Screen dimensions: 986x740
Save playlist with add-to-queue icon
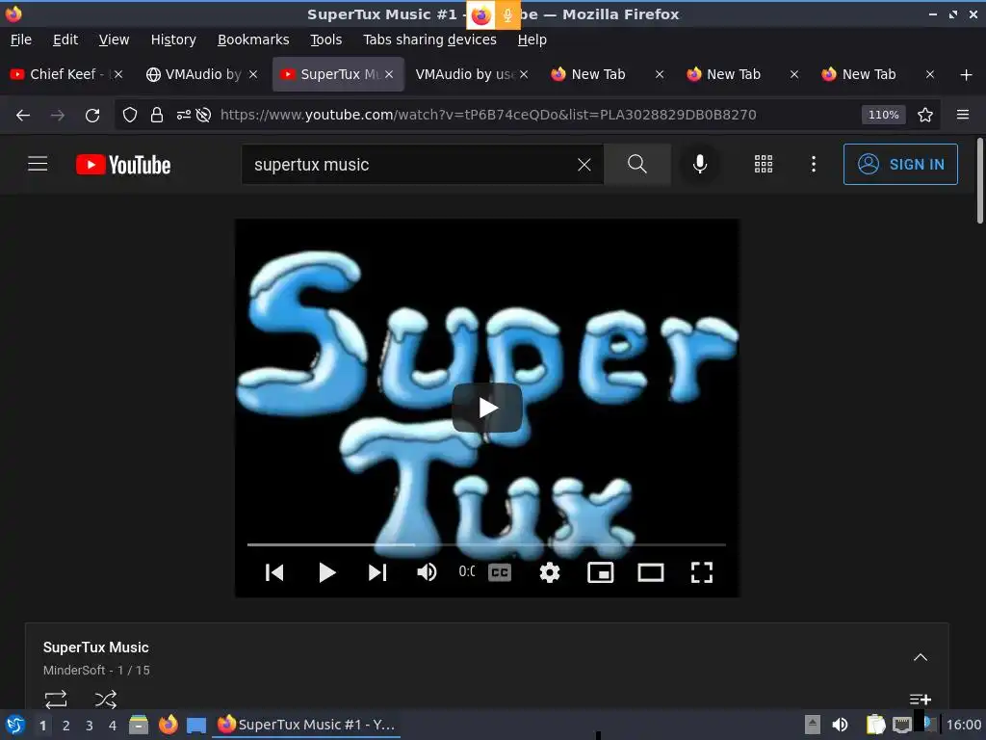[921, 700]
